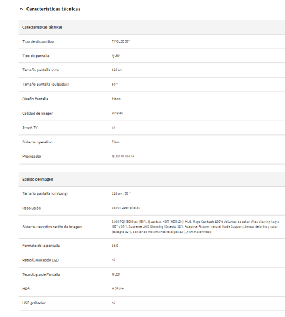The width and height of the screenshot is (285, 317).
Task: Select the QLED value for Tipo de pantalla
Action: coord(116,56)
